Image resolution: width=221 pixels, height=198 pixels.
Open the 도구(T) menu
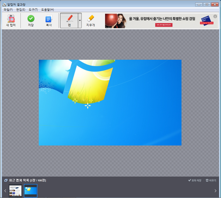click(x=33, y=10)
